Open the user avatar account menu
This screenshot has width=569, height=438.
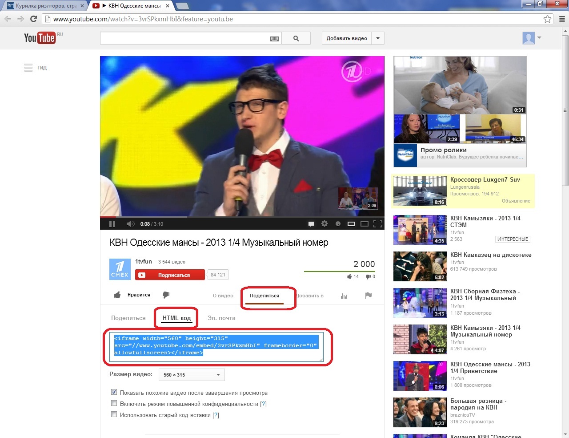[x=529, y=38]
